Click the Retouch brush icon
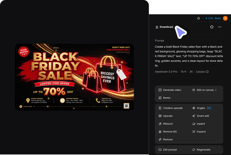The height and width of the screenshot is (155, 231). coord(160,124)
